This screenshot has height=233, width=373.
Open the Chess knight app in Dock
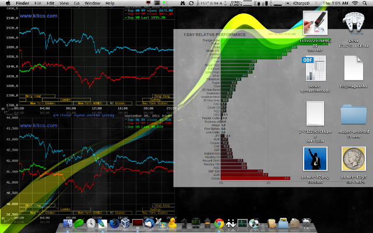pyautogui.click(x=184, y=224)
